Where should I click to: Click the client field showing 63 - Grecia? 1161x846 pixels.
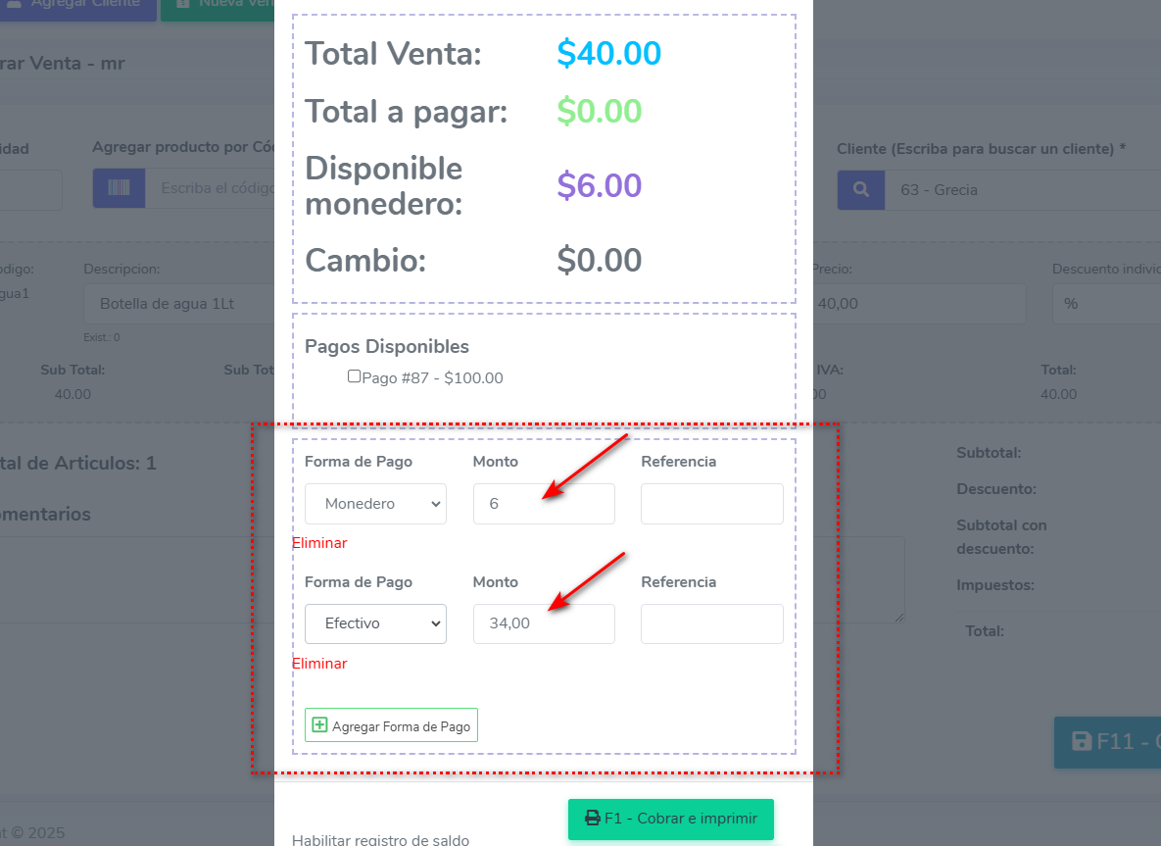point(1019,190)
